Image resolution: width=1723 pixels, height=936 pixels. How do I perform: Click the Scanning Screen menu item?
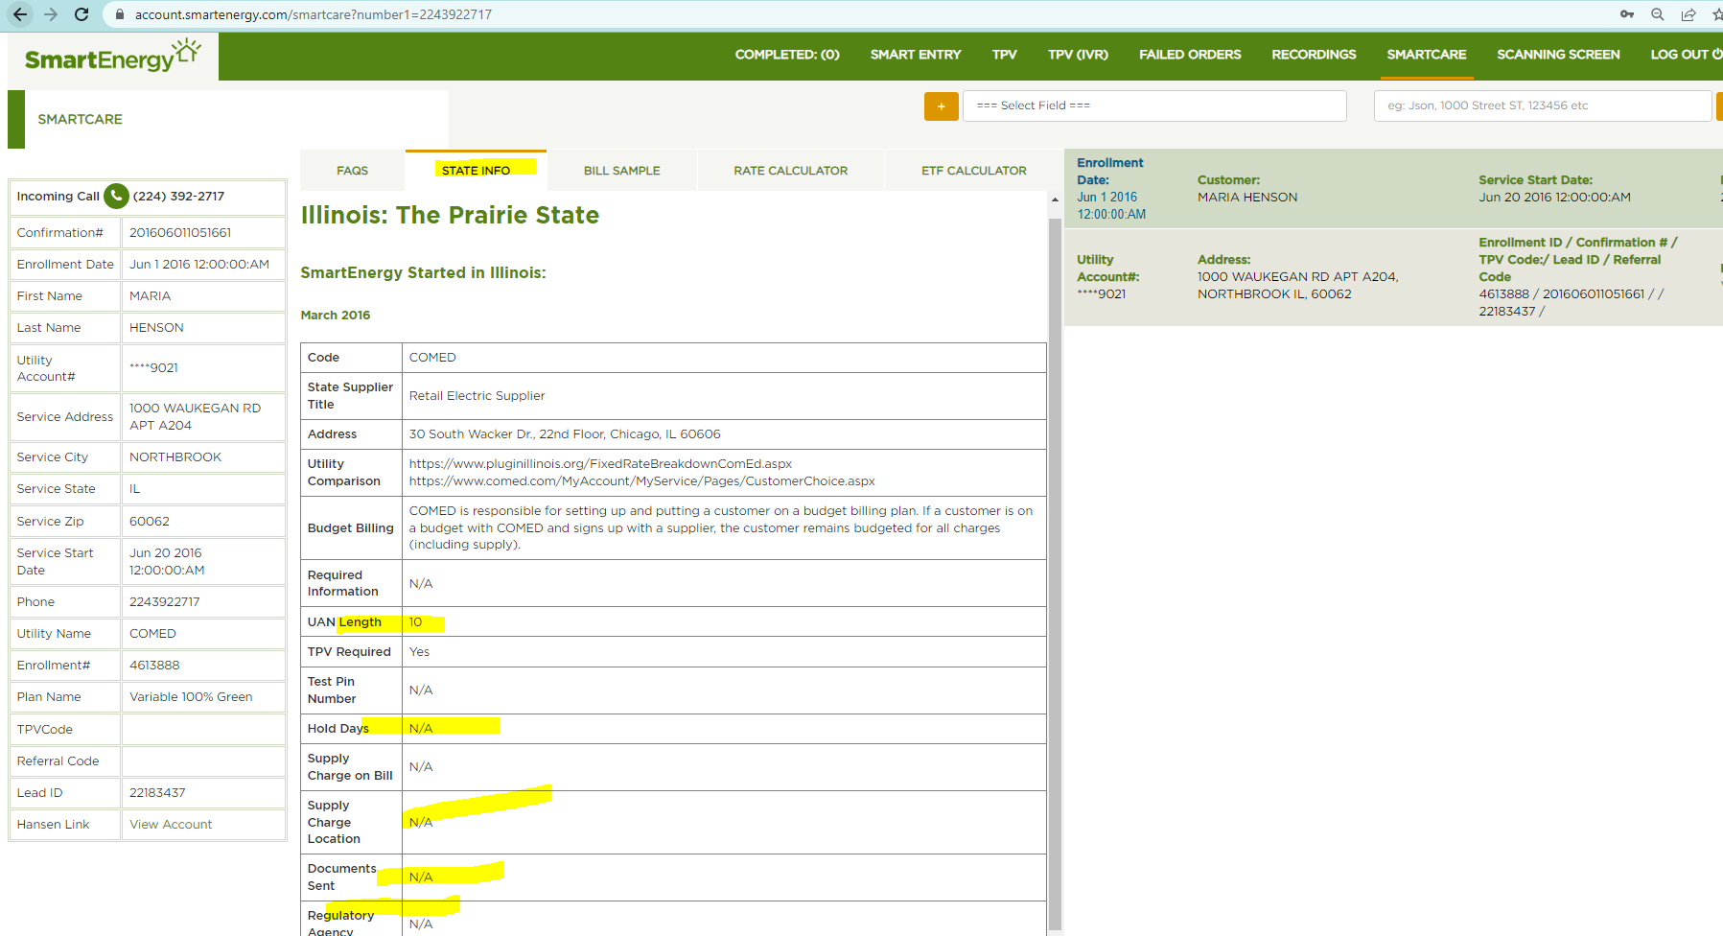click(x=1558, y=55)
